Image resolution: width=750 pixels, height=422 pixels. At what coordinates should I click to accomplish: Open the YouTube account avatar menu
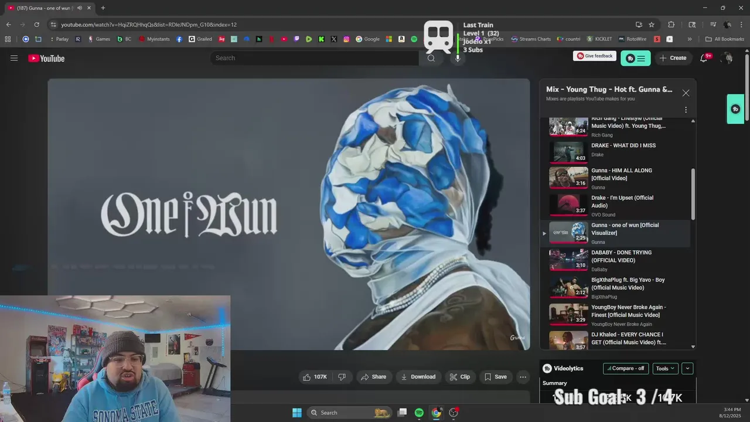727,58
